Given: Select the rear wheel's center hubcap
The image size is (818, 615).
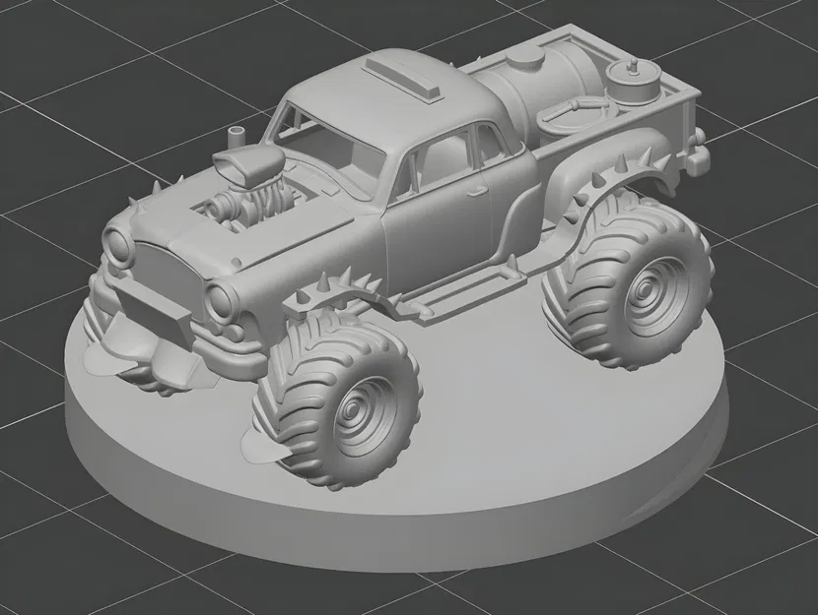Looking at the screenshot, I should (x=648, y=292).
